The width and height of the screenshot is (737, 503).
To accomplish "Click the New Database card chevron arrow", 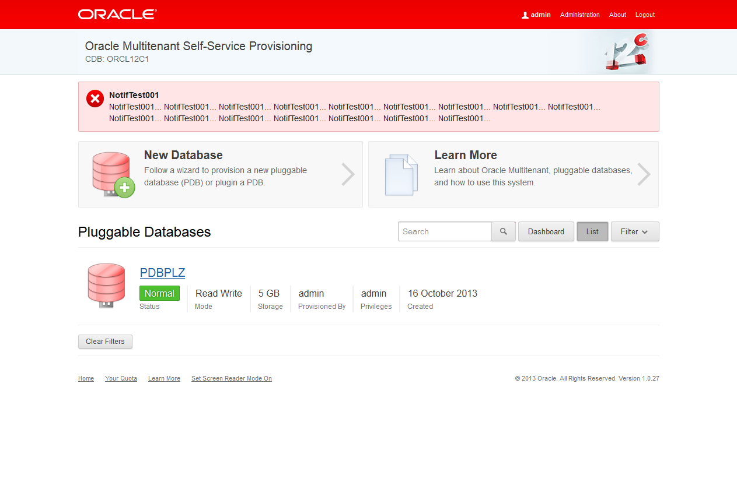I will coord(348,174).
